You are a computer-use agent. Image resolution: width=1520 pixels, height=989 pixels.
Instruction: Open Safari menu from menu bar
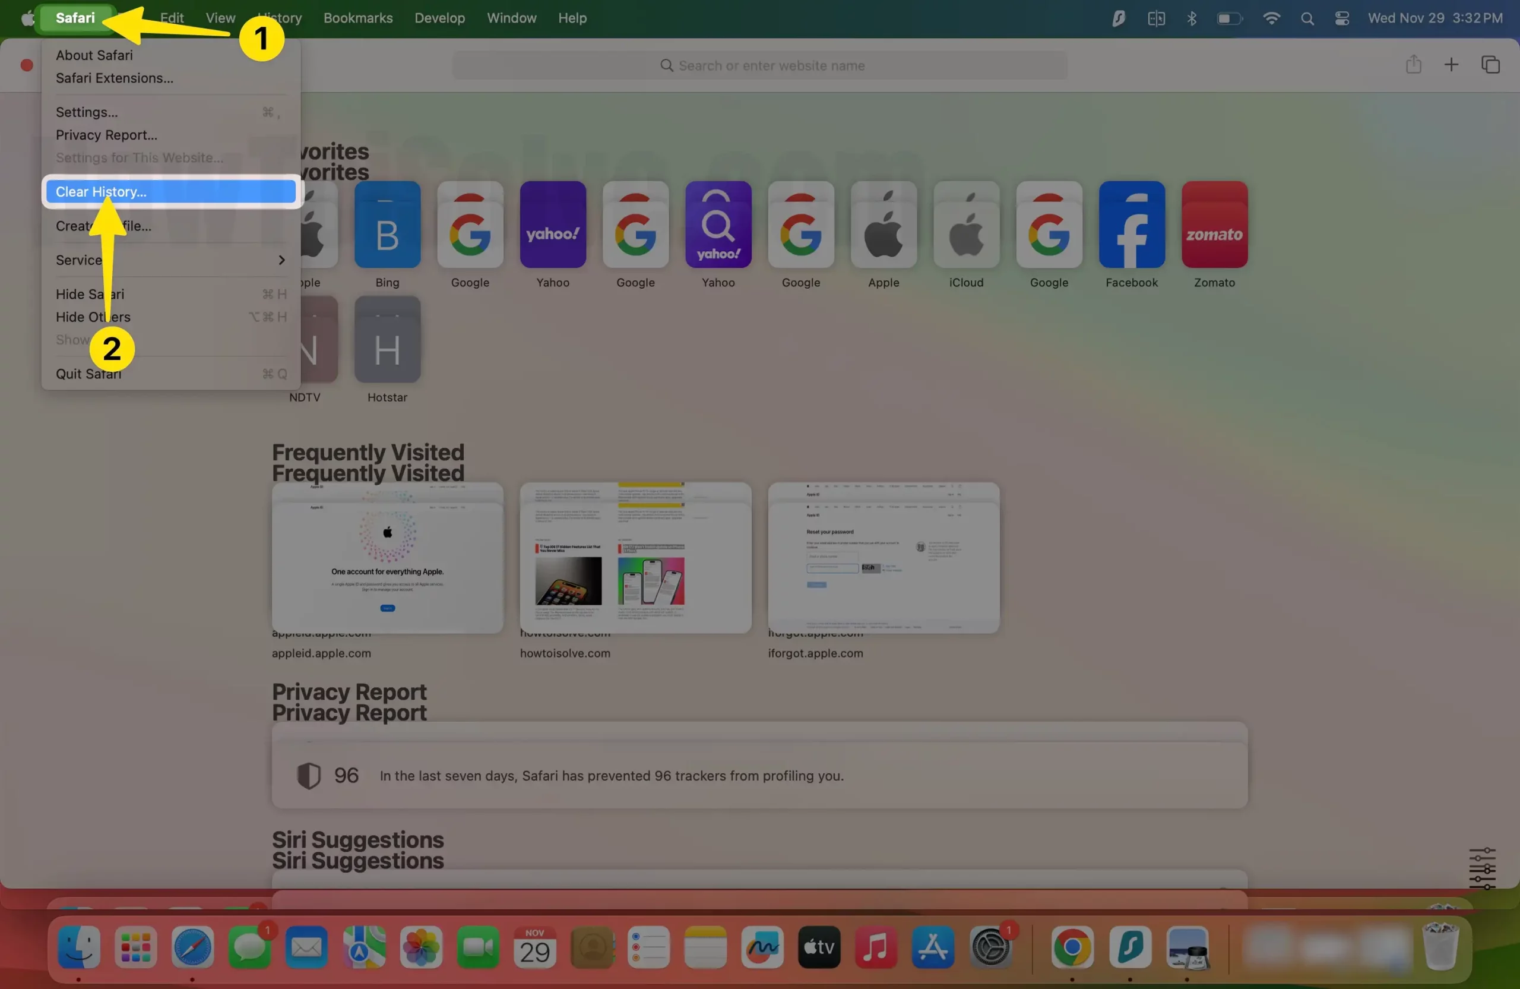[x=74, y=17]
